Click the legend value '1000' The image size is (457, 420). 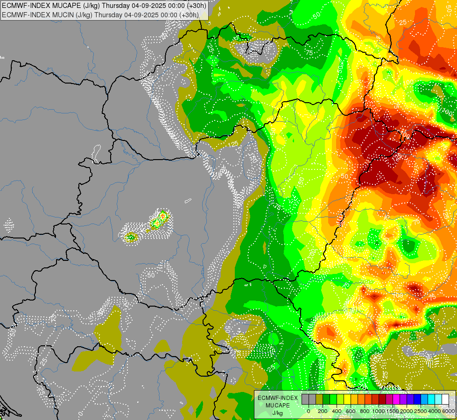(379, 411)
